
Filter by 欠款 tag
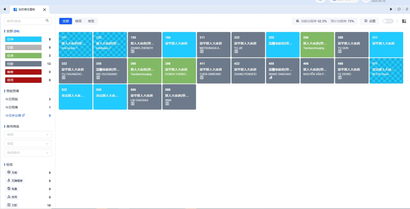[x=12, y=205]
